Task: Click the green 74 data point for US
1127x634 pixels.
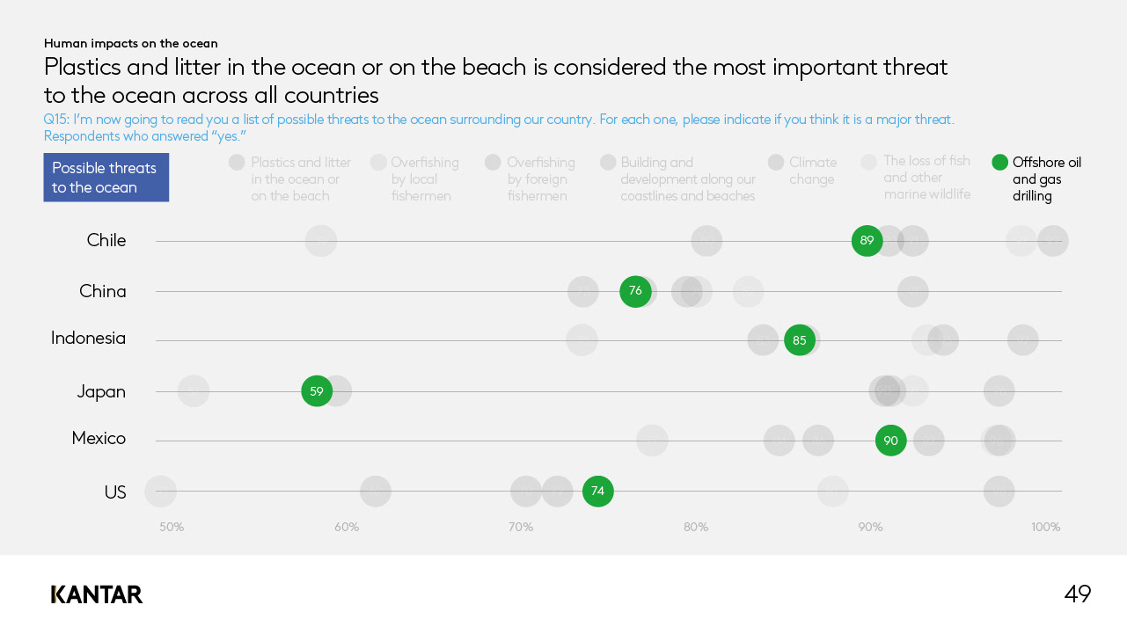Action: point(598,491)
